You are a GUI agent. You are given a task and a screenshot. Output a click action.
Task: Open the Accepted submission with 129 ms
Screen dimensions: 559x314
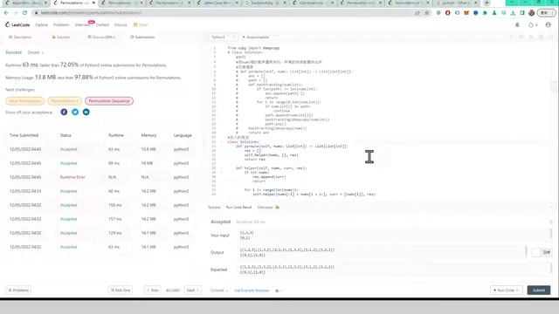point(68,233)
